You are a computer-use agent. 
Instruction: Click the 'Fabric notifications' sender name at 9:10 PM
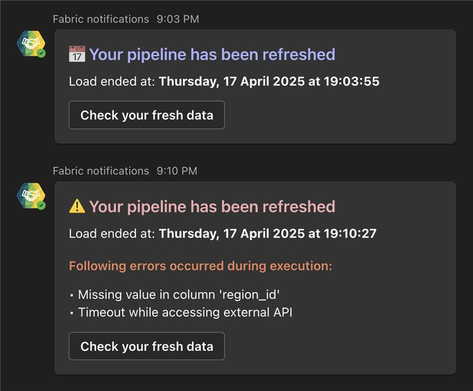click(x=101, y=171)
